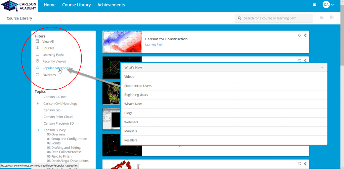
Task: Select Carlson Civil/Hydrology topic
Action: tap(60, 103)
